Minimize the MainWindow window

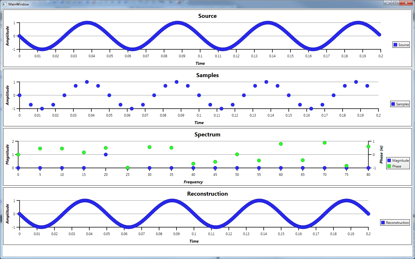coord(388,3)
